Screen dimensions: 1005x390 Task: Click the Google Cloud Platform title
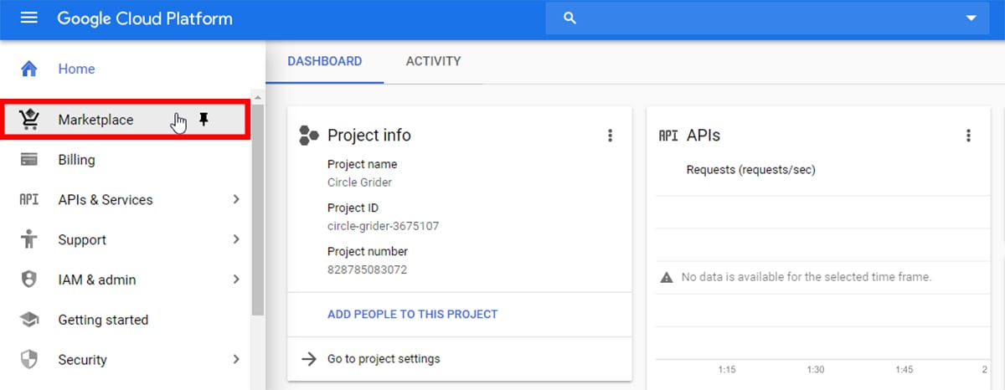(145, 18)
